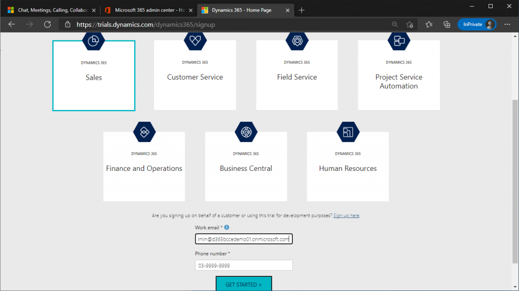Click into the Phone number field
The height and width of the screenshot is (291, 519).
click(x=244, y=265)
